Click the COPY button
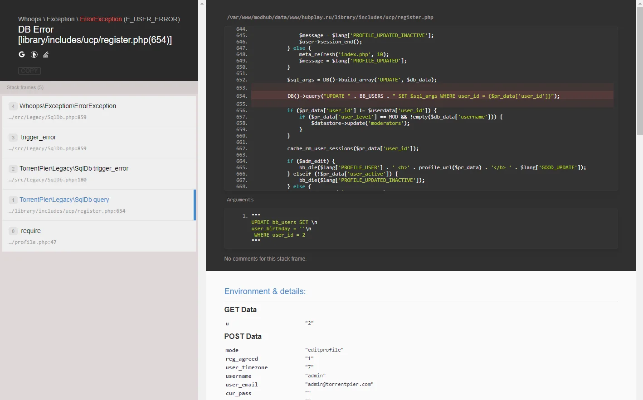 [x=29, y=71]
